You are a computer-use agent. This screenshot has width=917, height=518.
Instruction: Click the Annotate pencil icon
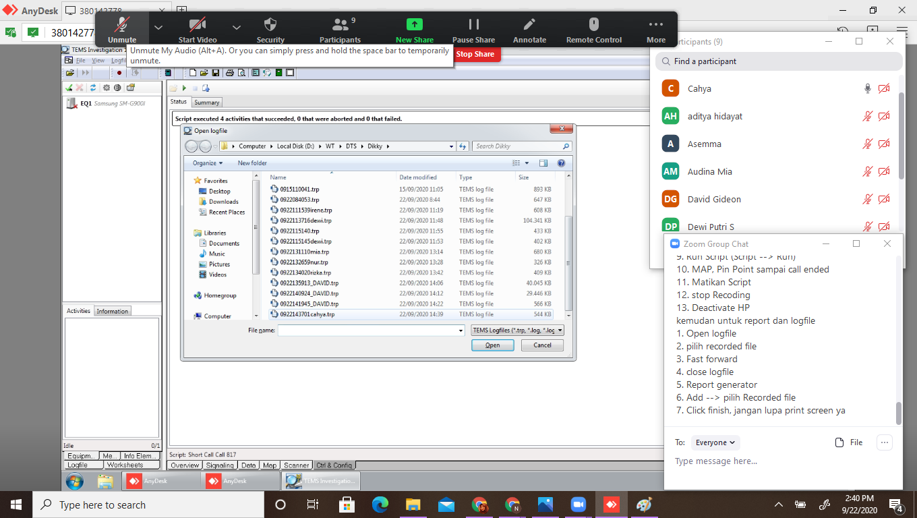(x=529, y=26)
